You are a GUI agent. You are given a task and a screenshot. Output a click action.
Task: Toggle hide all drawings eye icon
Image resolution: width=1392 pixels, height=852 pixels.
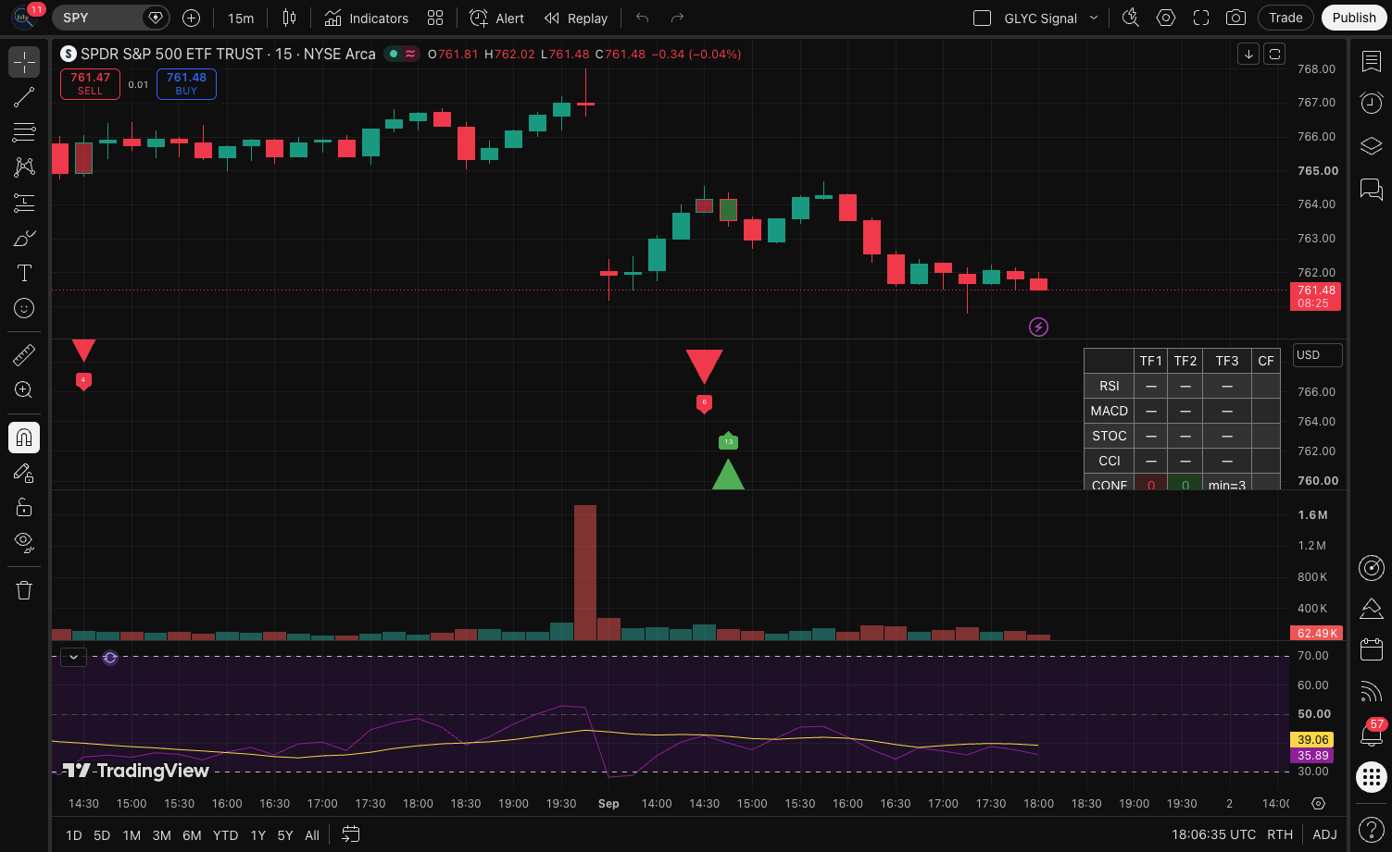pyautogui.click(x=24, y=541)
